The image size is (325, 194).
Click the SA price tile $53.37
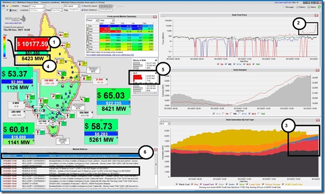pos(17,73)
